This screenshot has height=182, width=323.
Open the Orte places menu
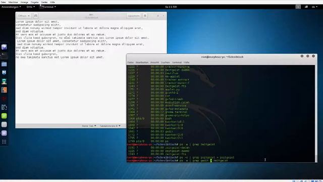pos(30,7)
